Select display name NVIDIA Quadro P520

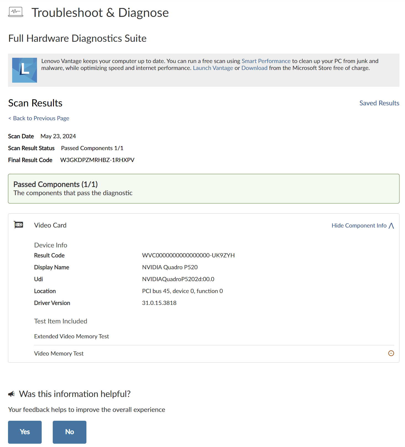pyautogui.click(x=170, y=267)
